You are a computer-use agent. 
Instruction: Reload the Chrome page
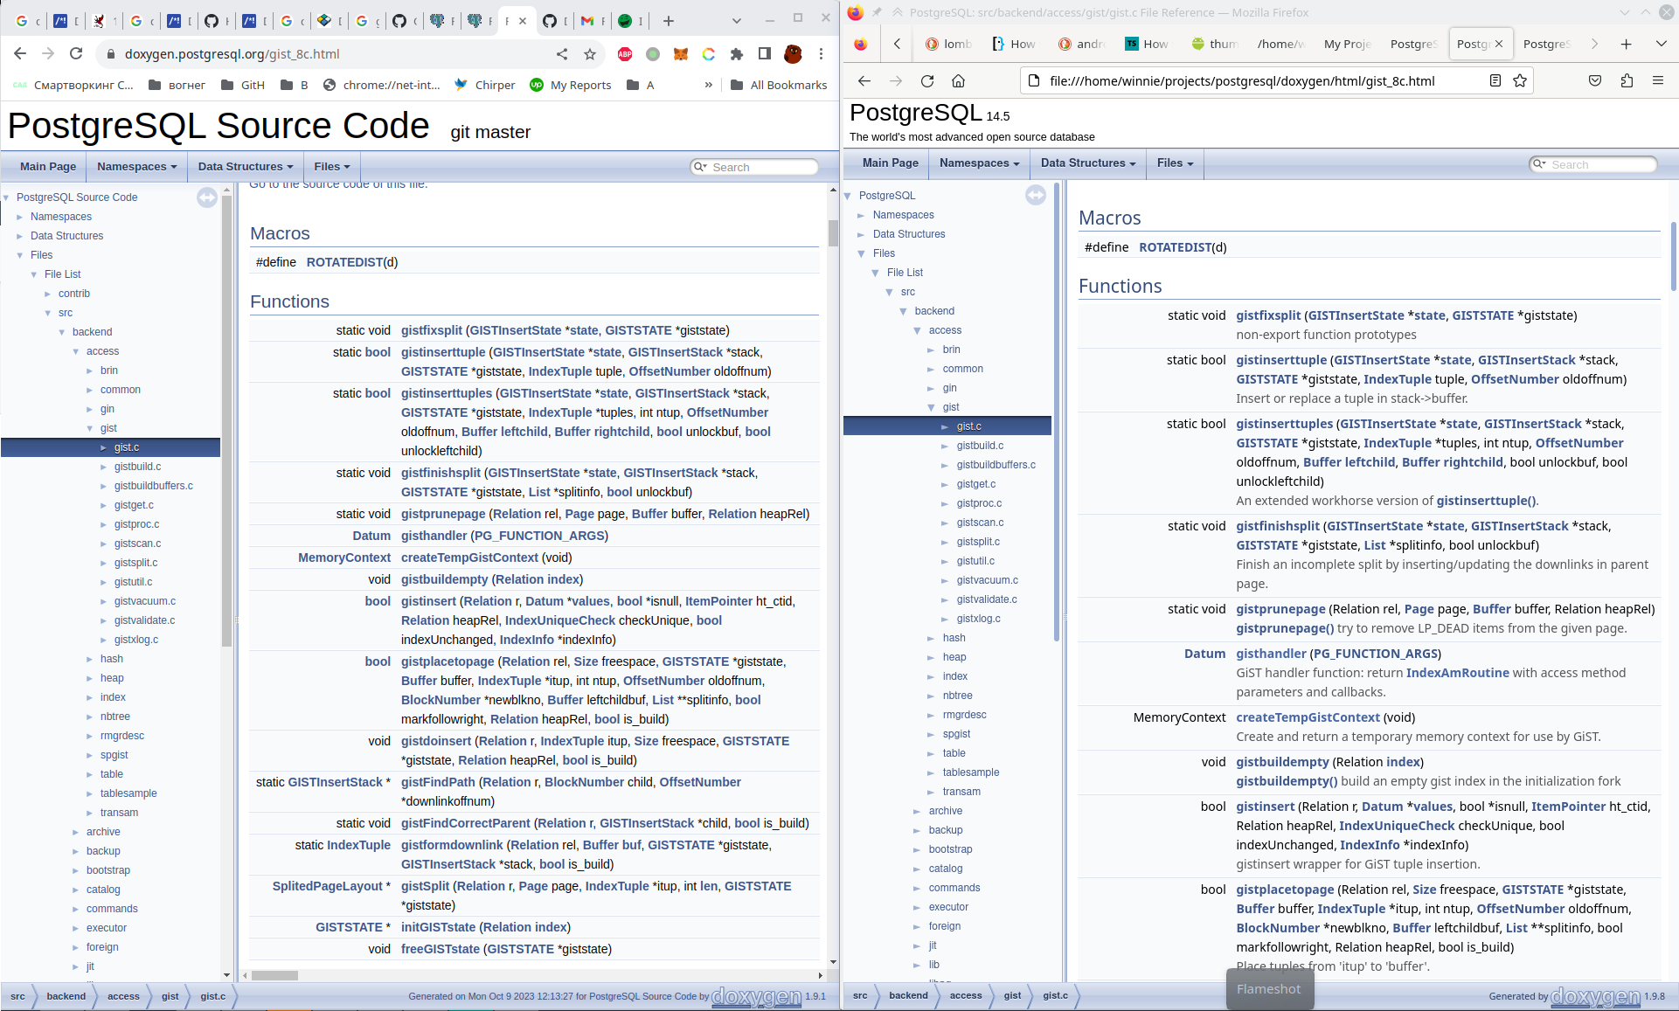(x=76, y=54)
